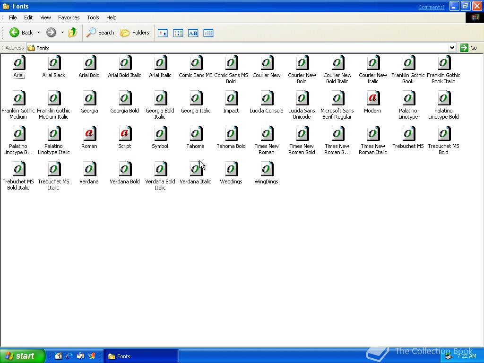The image size is (484, 363).
Task: Click the Georgia font icon
Action: (x=89, y=98)
